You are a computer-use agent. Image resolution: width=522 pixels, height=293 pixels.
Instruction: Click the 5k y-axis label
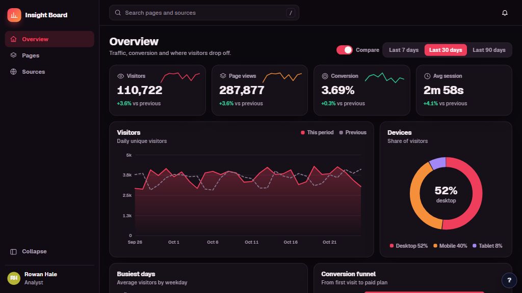coord(129,155)
